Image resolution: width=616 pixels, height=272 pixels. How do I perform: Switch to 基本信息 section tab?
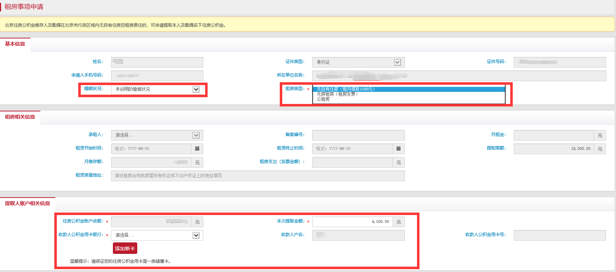coord(15,44)
